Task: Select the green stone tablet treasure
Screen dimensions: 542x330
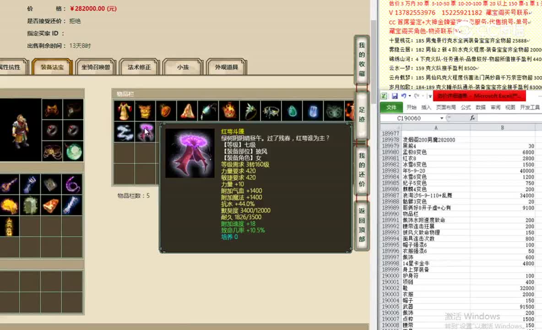Action: click(30, 205)
